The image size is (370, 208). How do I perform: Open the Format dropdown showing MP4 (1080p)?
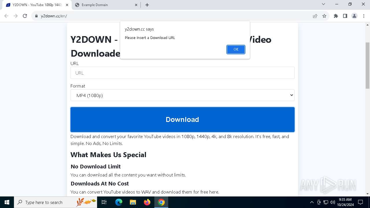182,95
